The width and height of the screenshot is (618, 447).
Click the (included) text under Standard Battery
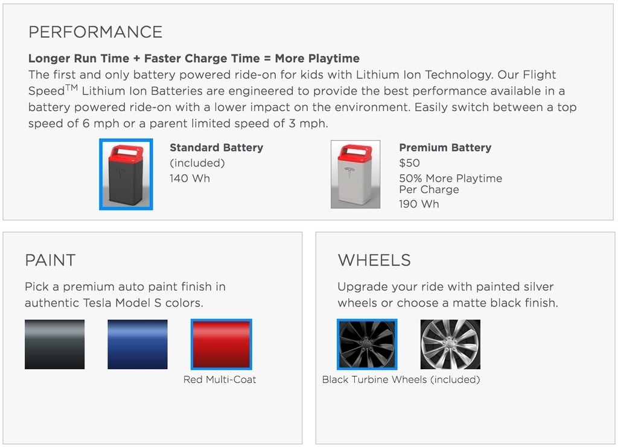click(197, 163)
